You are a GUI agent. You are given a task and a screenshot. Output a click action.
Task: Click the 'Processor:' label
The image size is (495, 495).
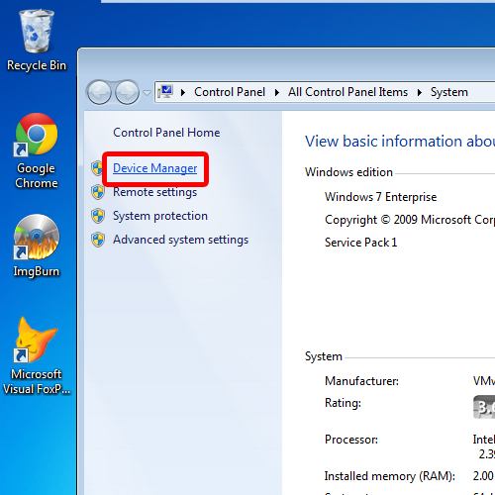pyautogui.click(x=351, y=440)
